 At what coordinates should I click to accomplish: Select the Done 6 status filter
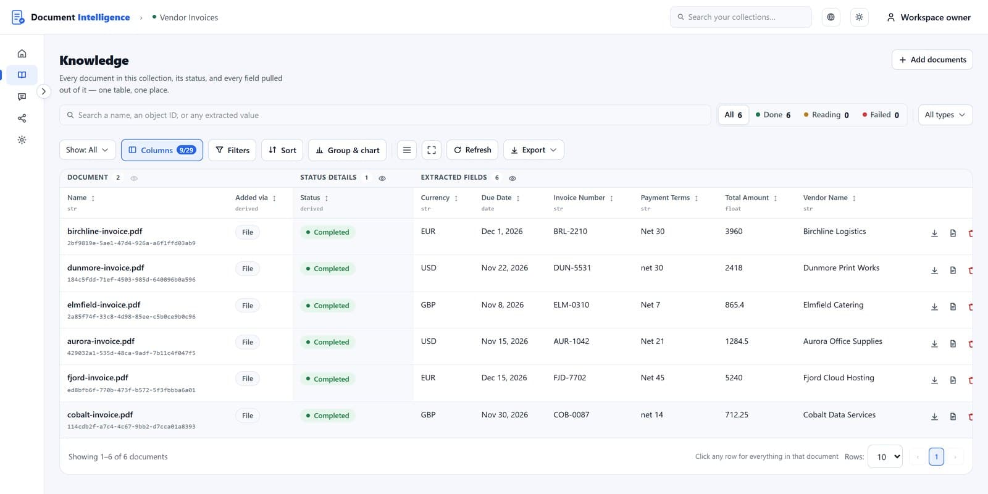pos(773,115)
